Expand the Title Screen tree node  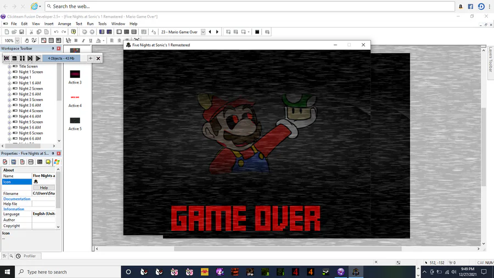pos(9,66)
